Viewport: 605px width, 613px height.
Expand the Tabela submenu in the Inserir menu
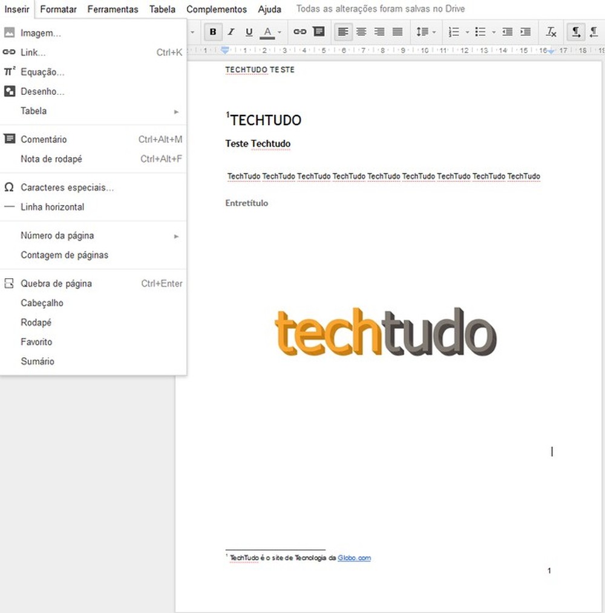coord(33,111)
